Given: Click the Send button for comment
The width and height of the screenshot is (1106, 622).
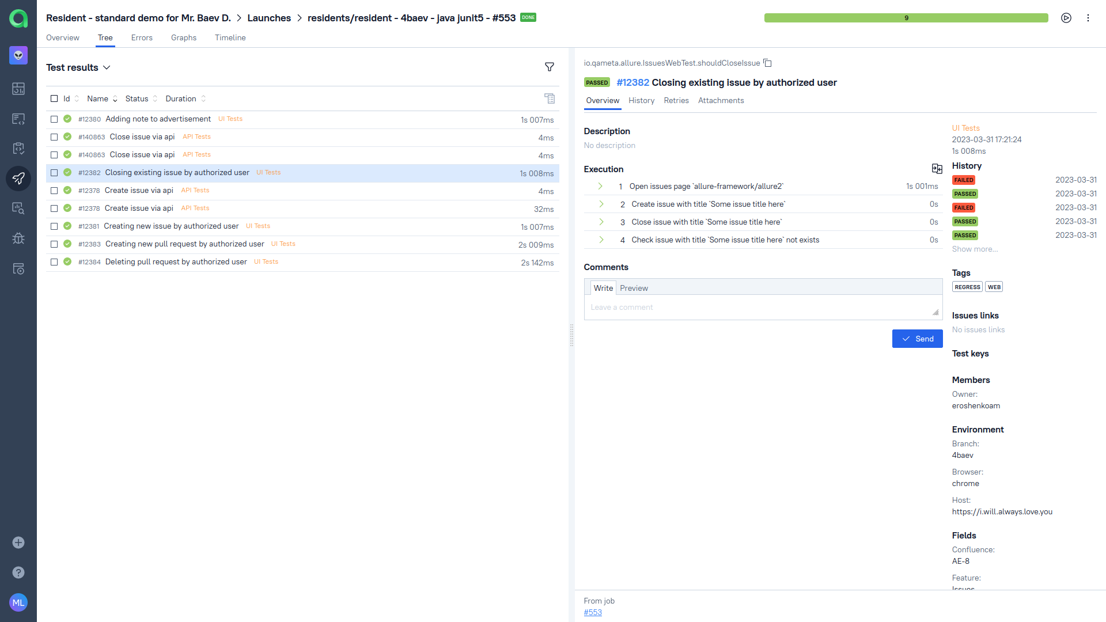Looking at the screenshot, I should [917, 338].
